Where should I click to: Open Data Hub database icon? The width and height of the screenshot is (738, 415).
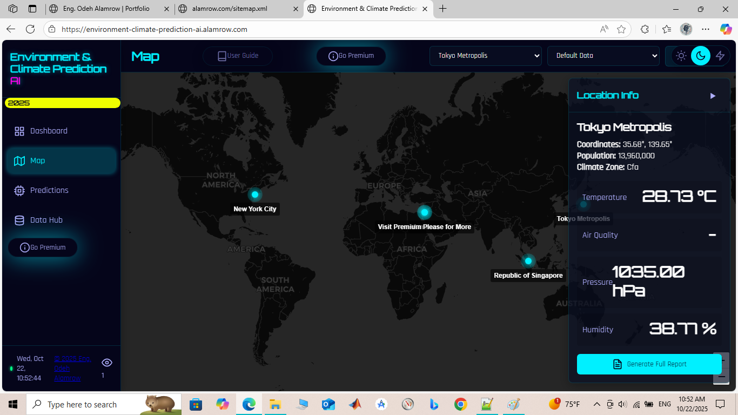click(x=19, y=220)
